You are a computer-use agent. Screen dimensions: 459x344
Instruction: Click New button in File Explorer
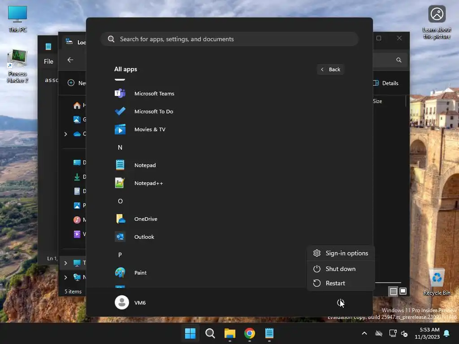click(77, 83)
